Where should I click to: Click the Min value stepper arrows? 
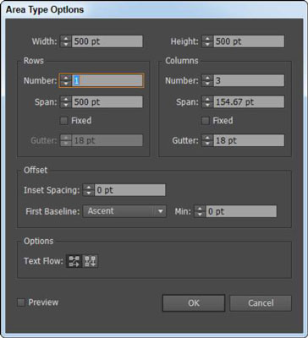point(200,211)
